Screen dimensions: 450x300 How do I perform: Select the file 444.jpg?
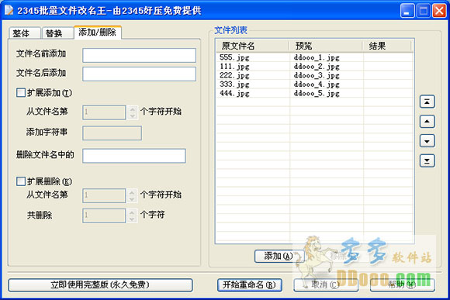point(234,93)
